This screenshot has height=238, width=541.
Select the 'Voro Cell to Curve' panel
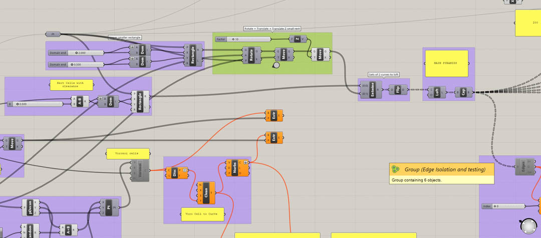click(202, 214)
